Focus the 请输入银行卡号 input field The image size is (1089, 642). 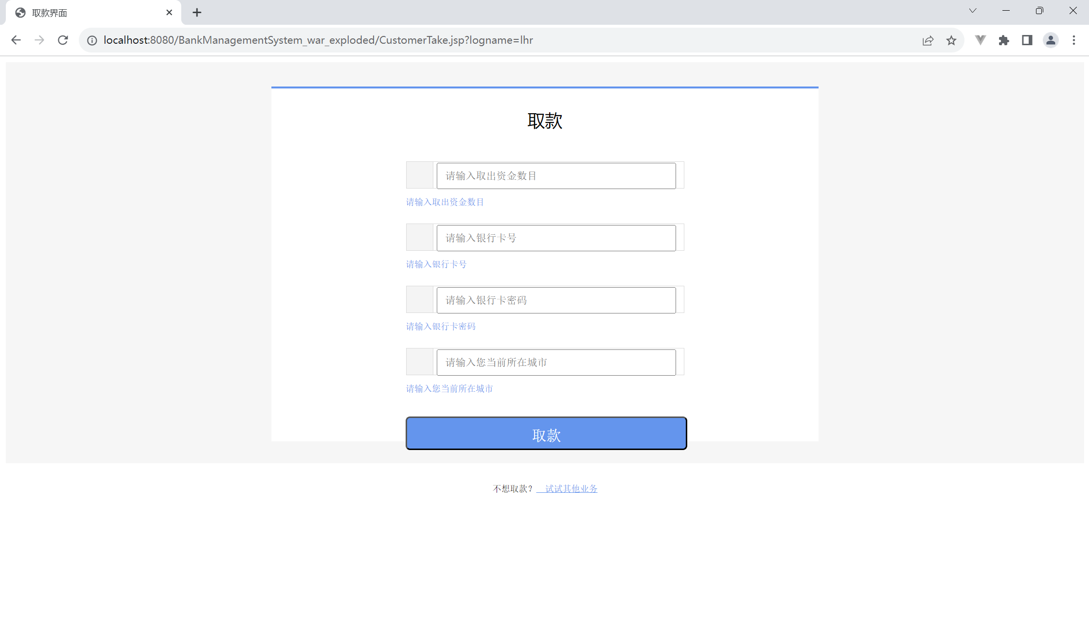point(556,238)
